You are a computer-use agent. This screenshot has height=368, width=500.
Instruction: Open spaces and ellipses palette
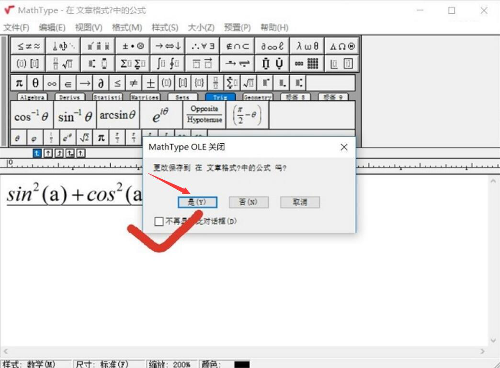(63, 46)
